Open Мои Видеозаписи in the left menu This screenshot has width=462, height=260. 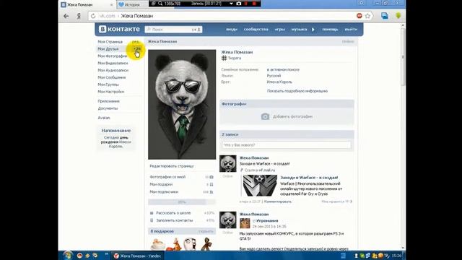(113, 63)
